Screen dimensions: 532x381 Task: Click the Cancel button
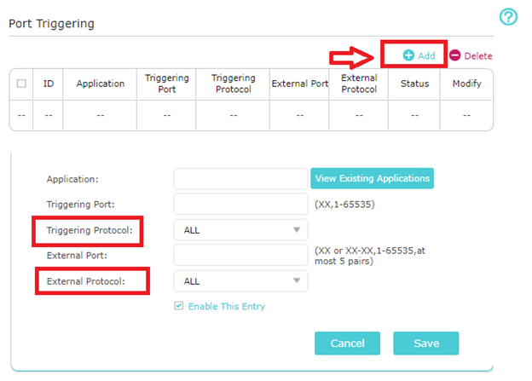[348, 343]
